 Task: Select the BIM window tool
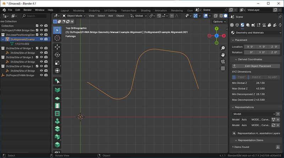click(57, 114)
